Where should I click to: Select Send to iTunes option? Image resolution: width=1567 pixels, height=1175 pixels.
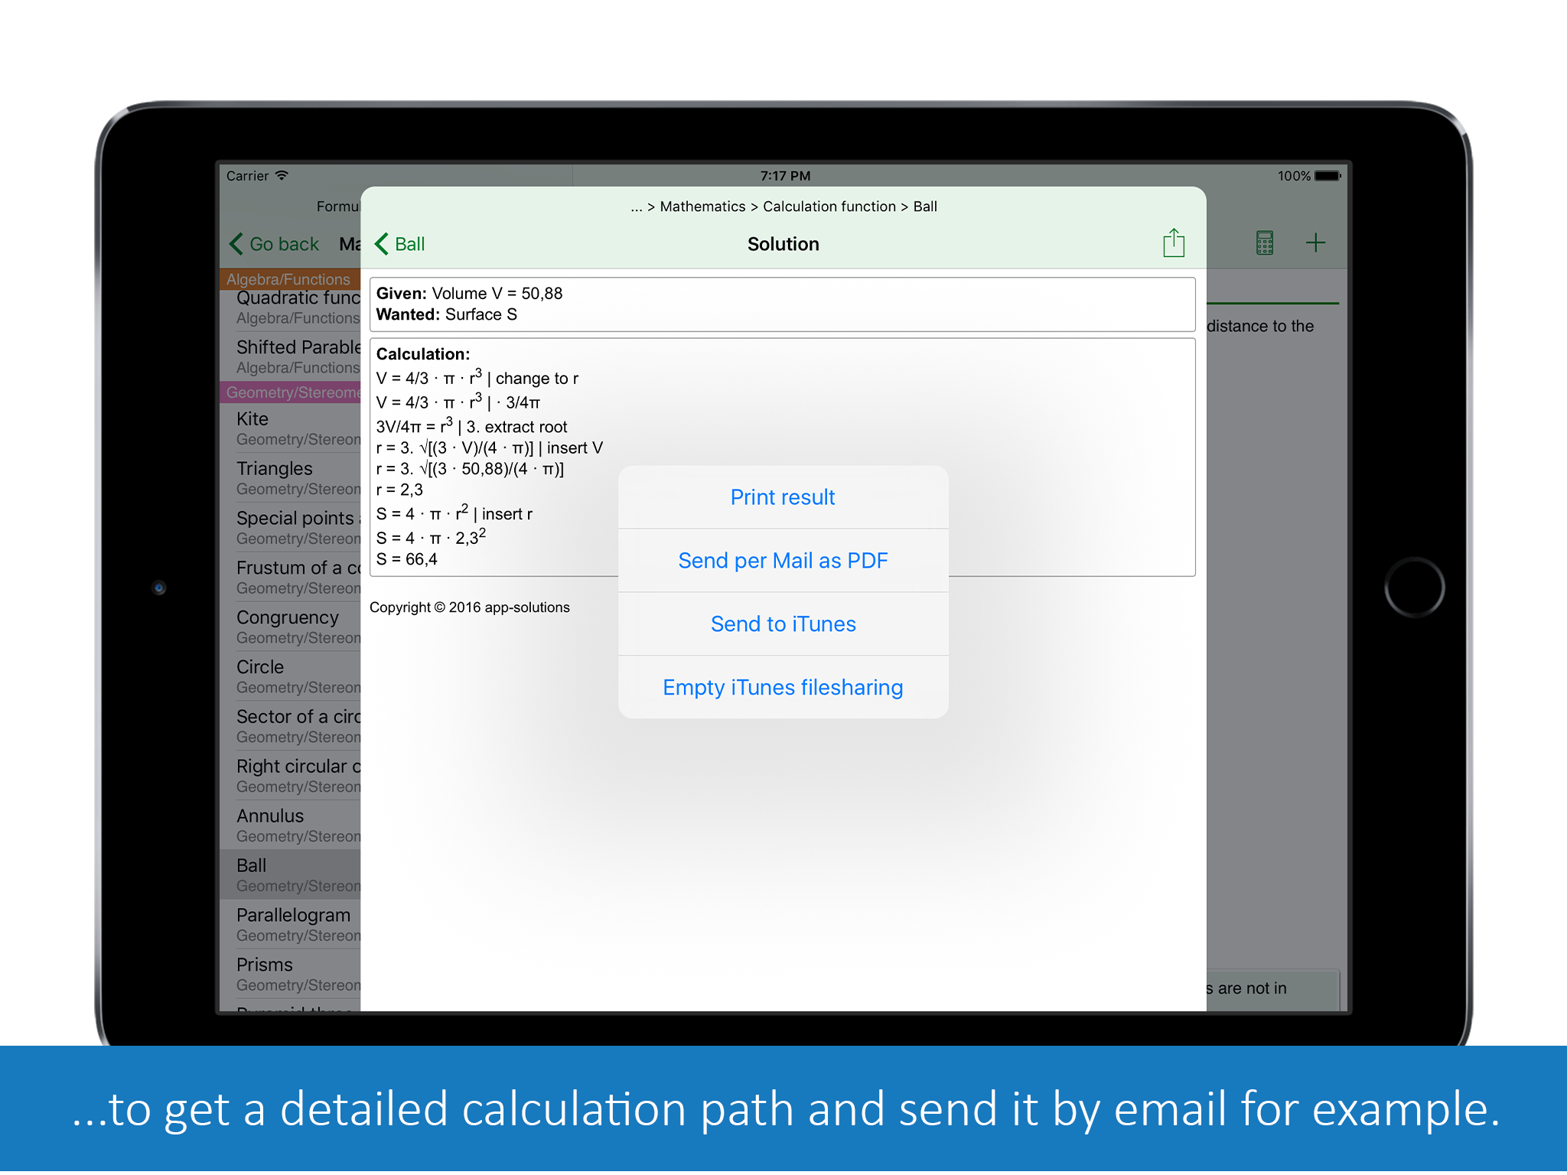(783, 624)
